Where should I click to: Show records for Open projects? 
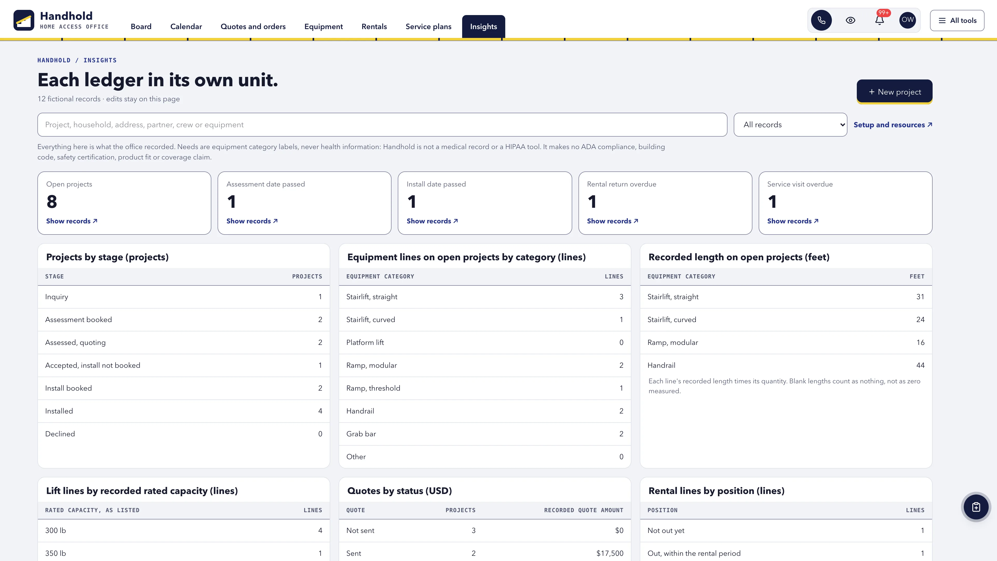(x=72, y=221)
